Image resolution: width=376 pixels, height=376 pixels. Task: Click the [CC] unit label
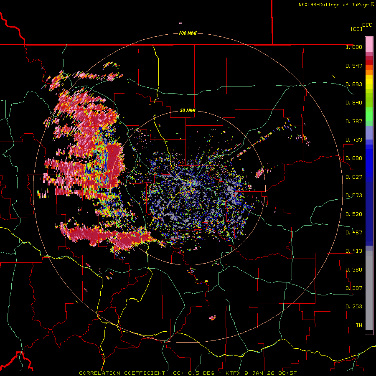(x=357, y=29)
